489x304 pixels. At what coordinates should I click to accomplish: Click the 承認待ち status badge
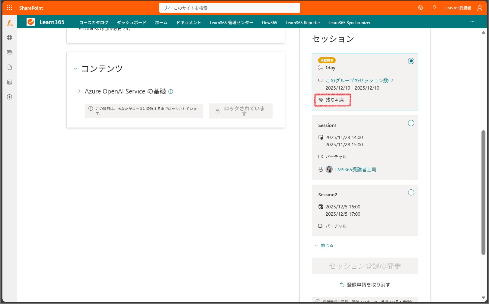coord(327,60)
